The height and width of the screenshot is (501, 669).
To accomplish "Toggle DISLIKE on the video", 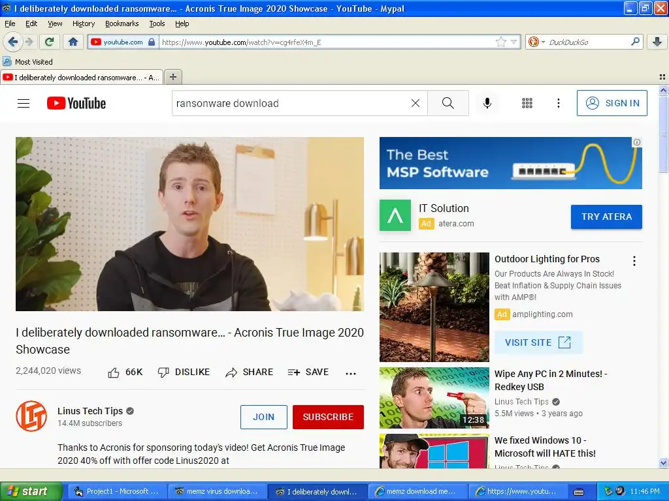I will (x=184, y=372).
